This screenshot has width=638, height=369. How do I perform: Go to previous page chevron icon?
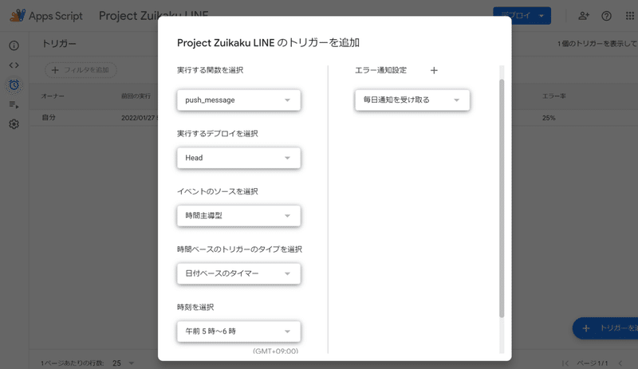click(x=620, y=363)
